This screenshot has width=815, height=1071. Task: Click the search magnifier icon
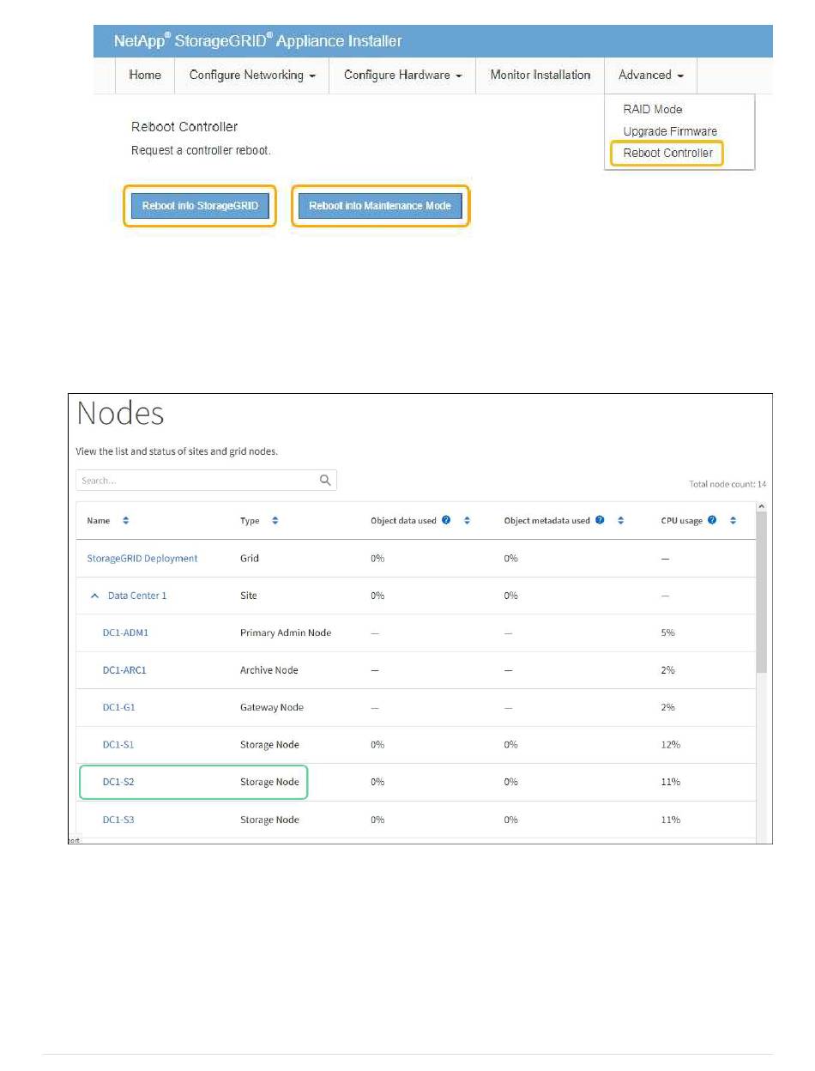tap(325, 481)
